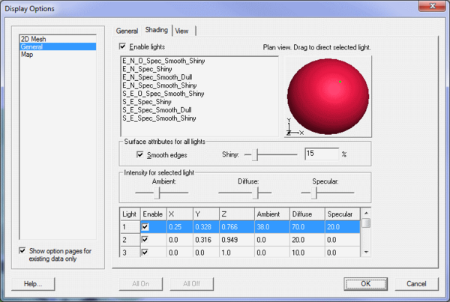This screenshot has width=450, height=302.
Task: Click the green light dot on sphere
Action: [x=340, y=81]
